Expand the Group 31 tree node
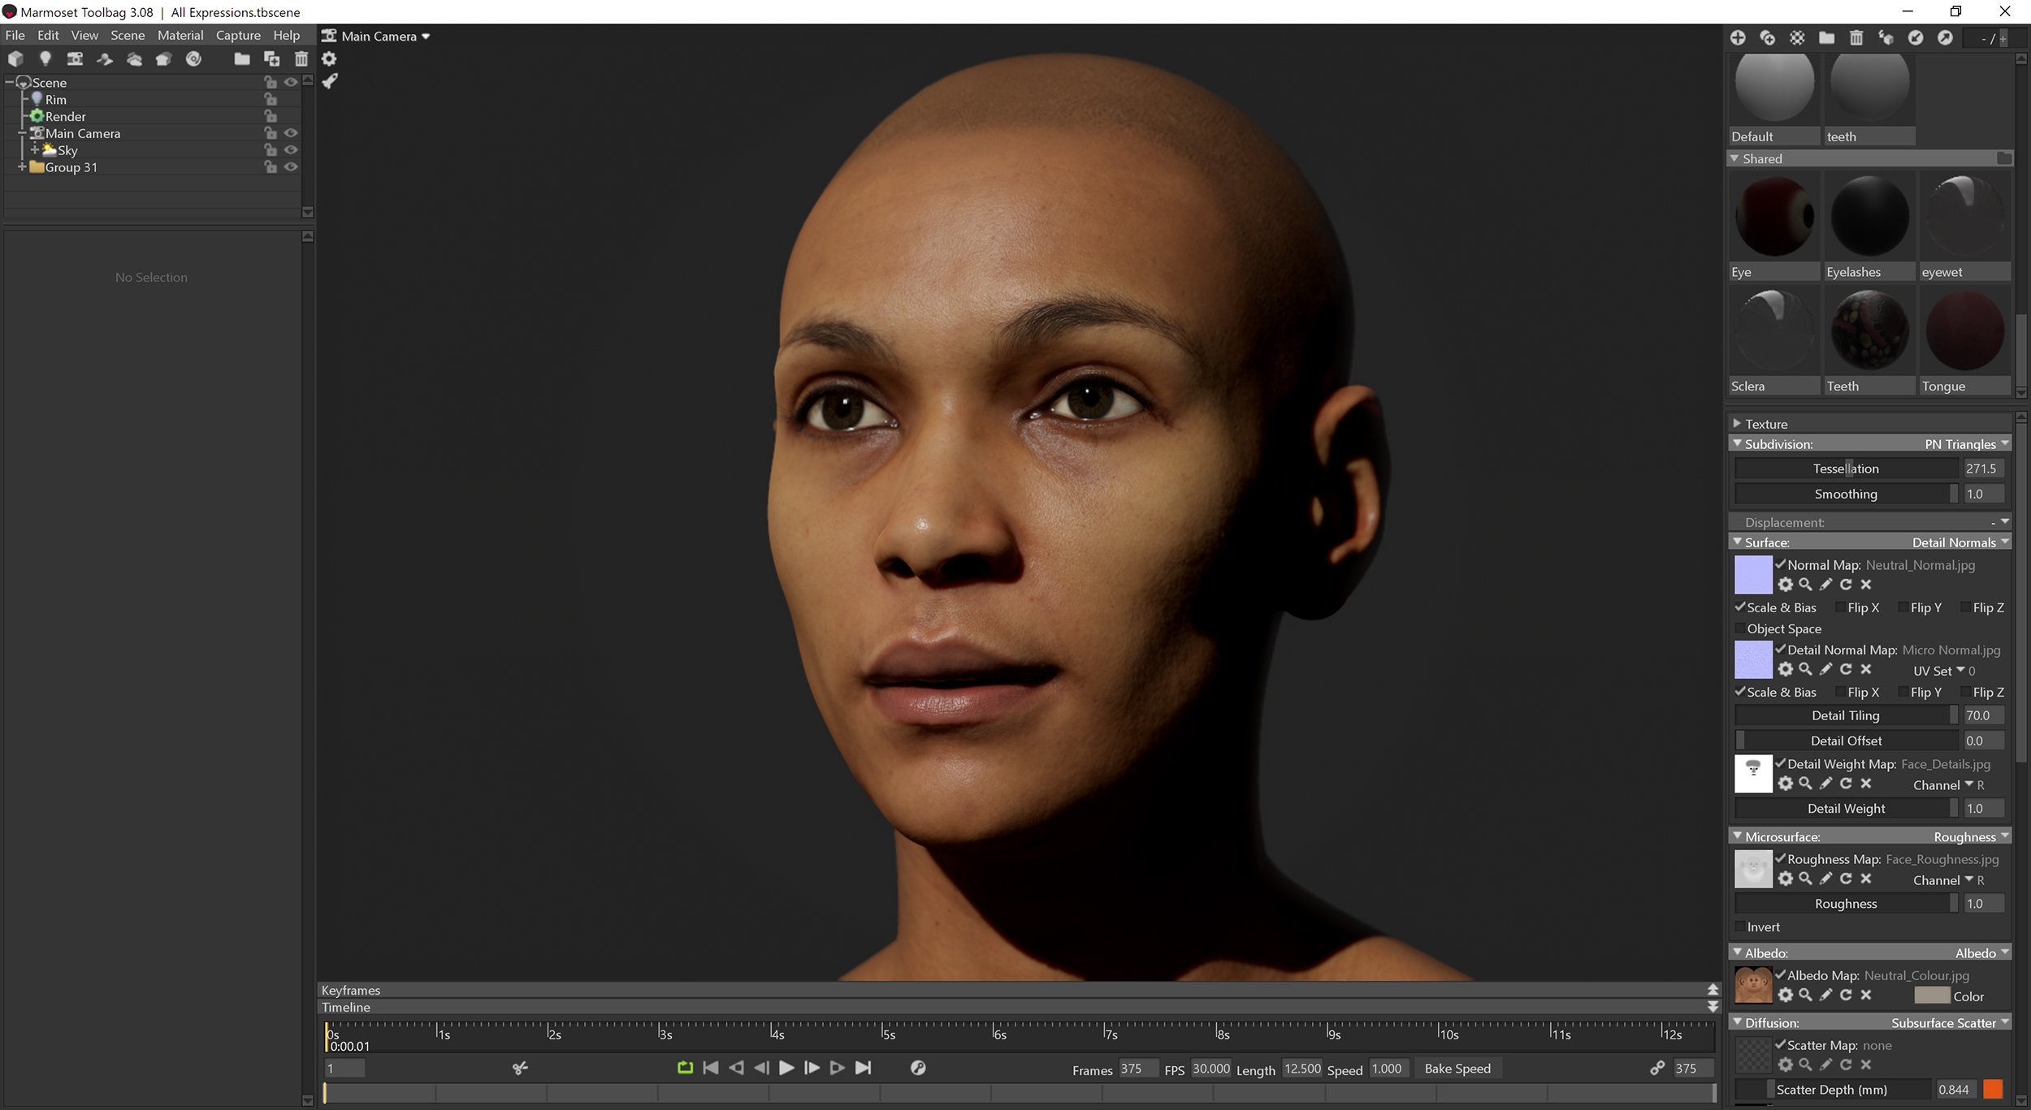This screenshot has height=1110, width=2031. (x=22, y=167)
